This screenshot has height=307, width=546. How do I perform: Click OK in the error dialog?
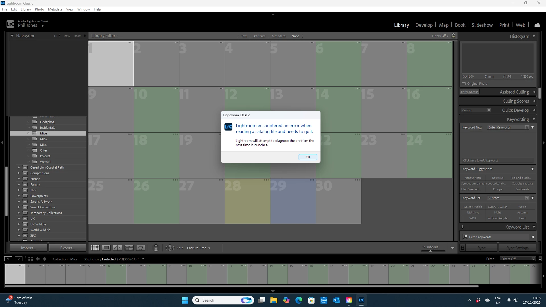coord(308,157)
